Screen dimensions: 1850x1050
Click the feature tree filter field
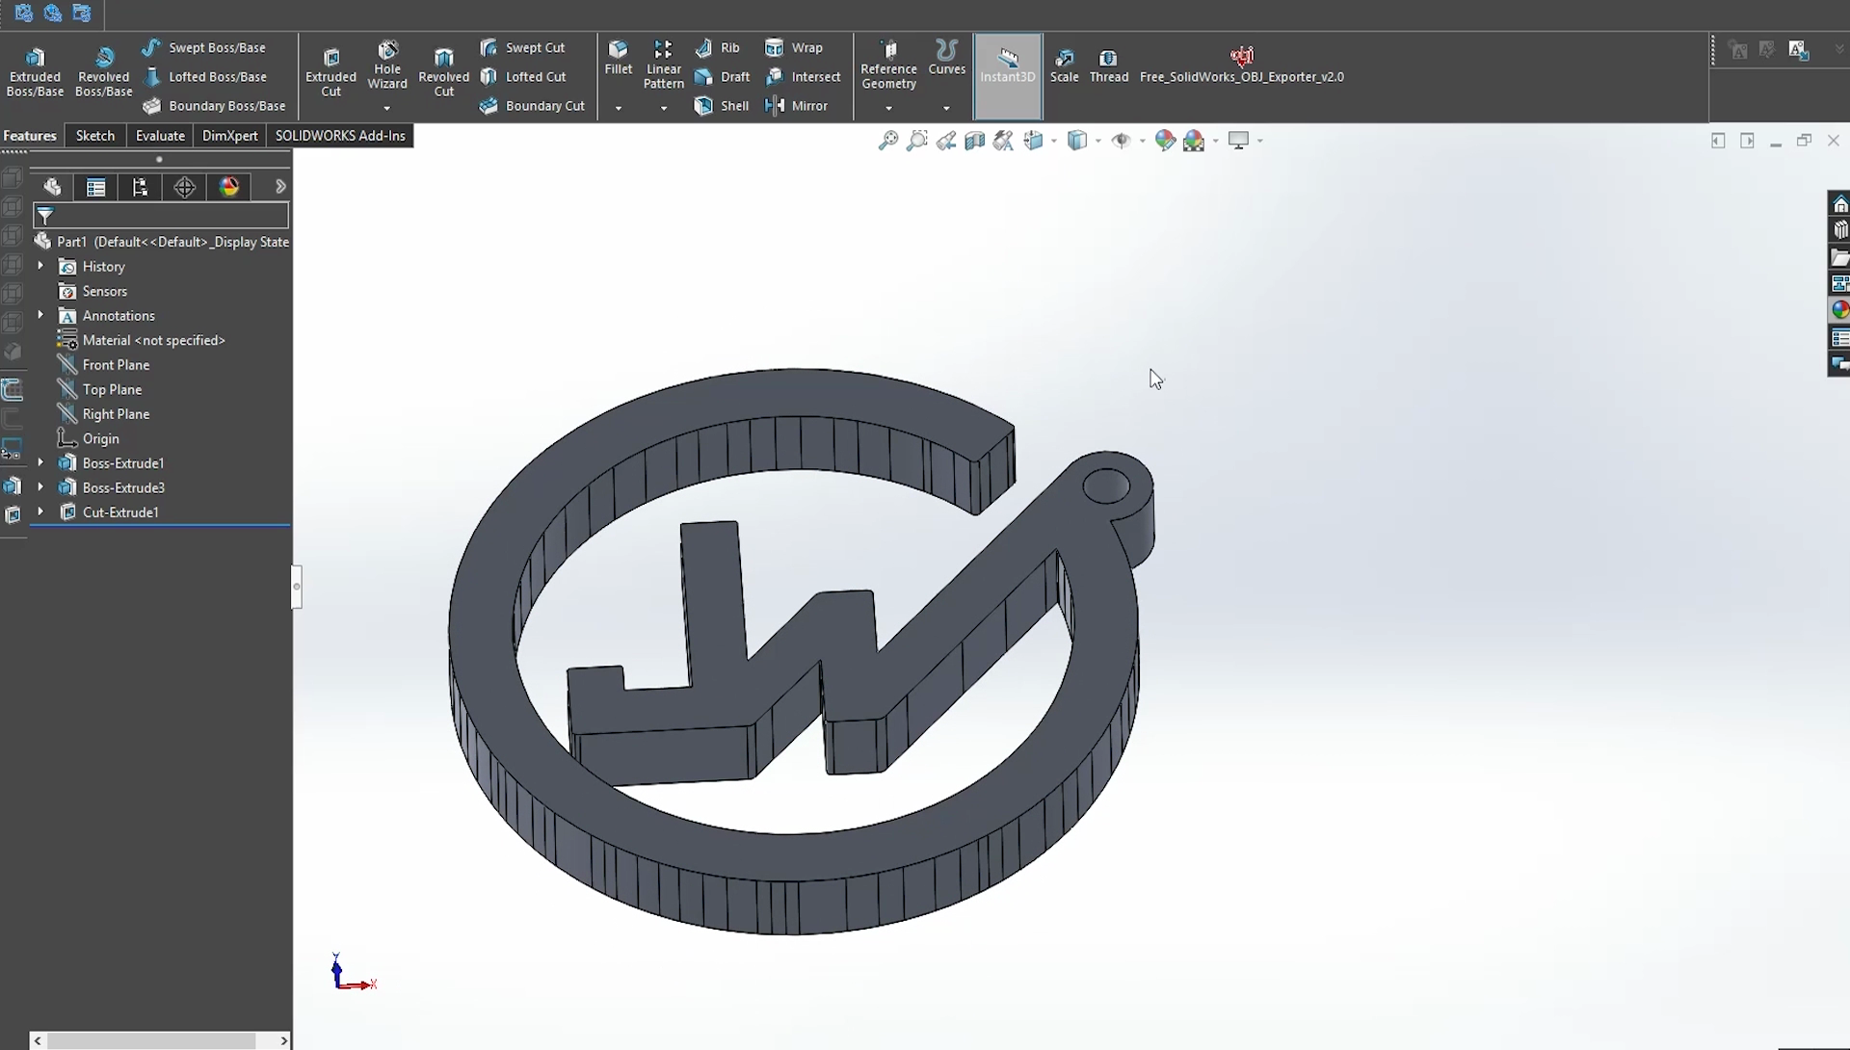pyautogui.click(x=161, y=216)
